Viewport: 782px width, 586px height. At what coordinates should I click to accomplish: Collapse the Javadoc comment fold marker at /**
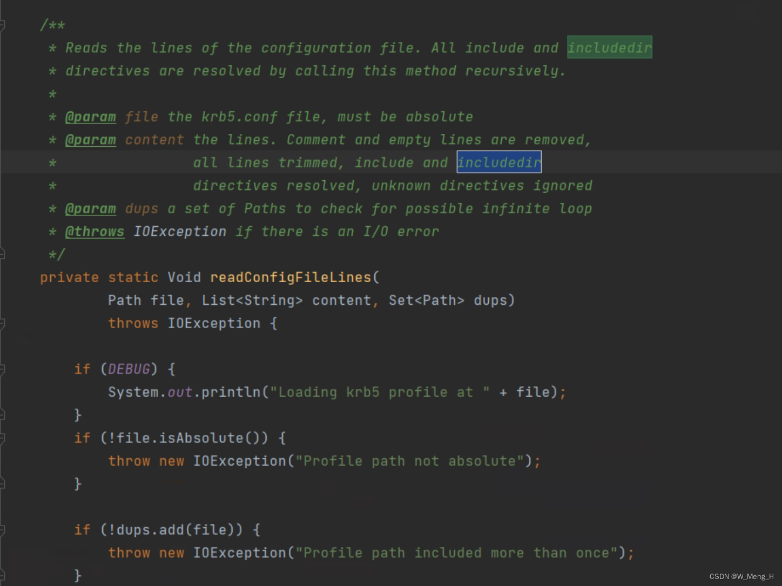click(2, 25)
